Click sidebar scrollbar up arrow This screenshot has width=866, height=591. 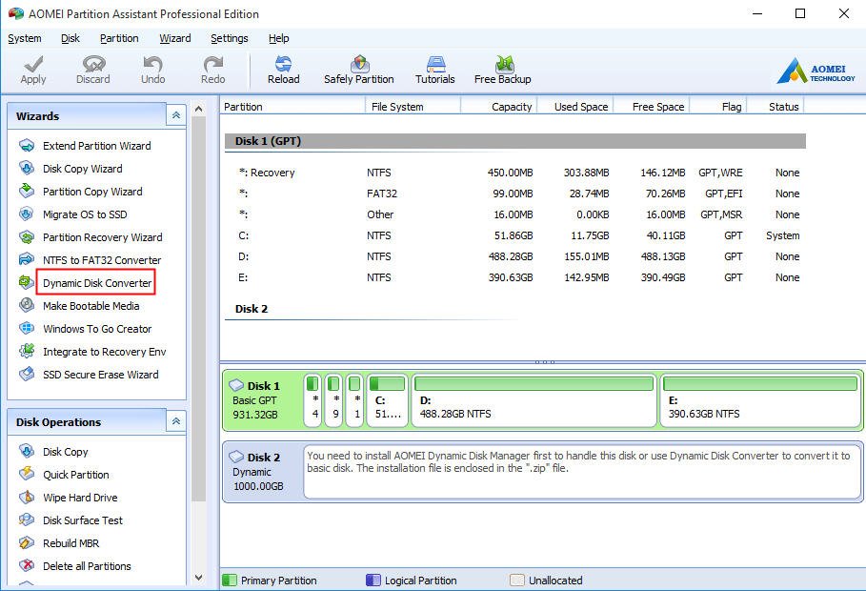pos(199,109)
